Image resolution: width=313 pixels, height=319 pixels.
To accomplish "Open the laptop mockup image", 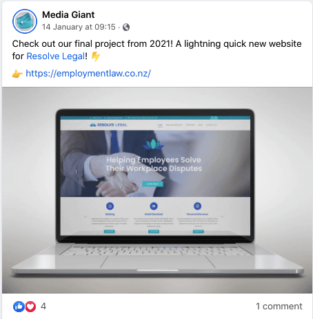I will point(157,190).
